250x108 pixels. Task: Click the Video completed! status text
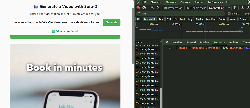[67, 31]
